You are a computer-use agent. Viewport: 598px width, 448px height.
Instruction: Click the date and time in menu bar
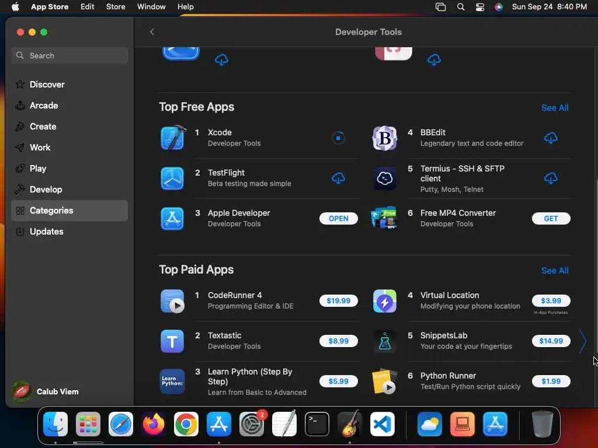coord(549,7)
